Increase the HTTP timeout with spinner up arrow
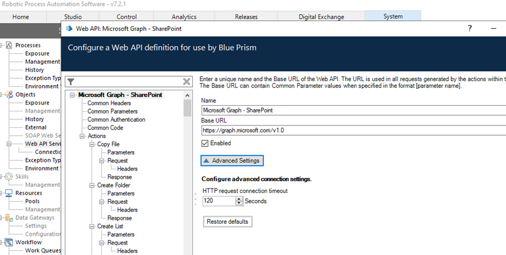The width and height of the screenshot is (506, 255). (x=239, y=199)
